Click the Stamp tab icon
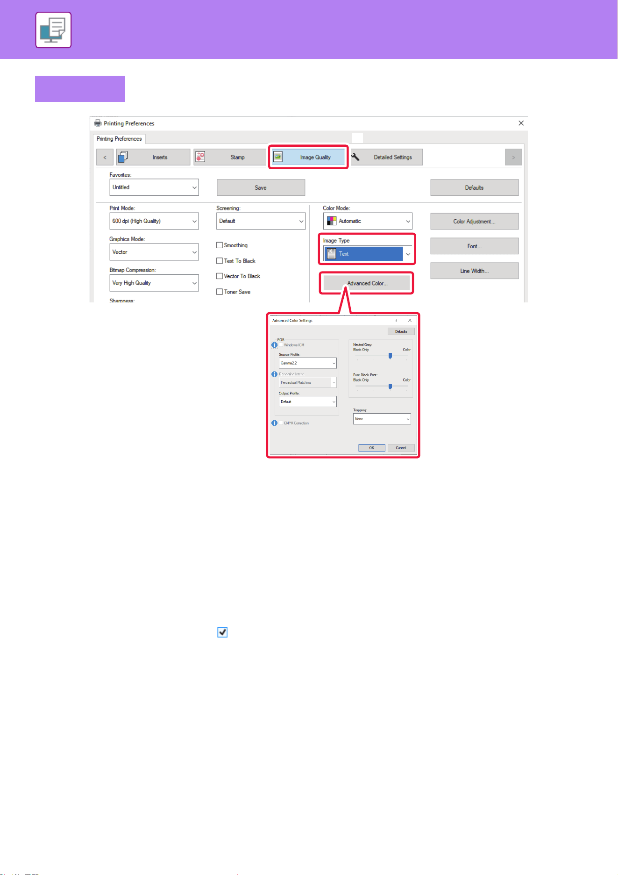The width and height of the screenshot is (618, 875). tap(200, 157)
